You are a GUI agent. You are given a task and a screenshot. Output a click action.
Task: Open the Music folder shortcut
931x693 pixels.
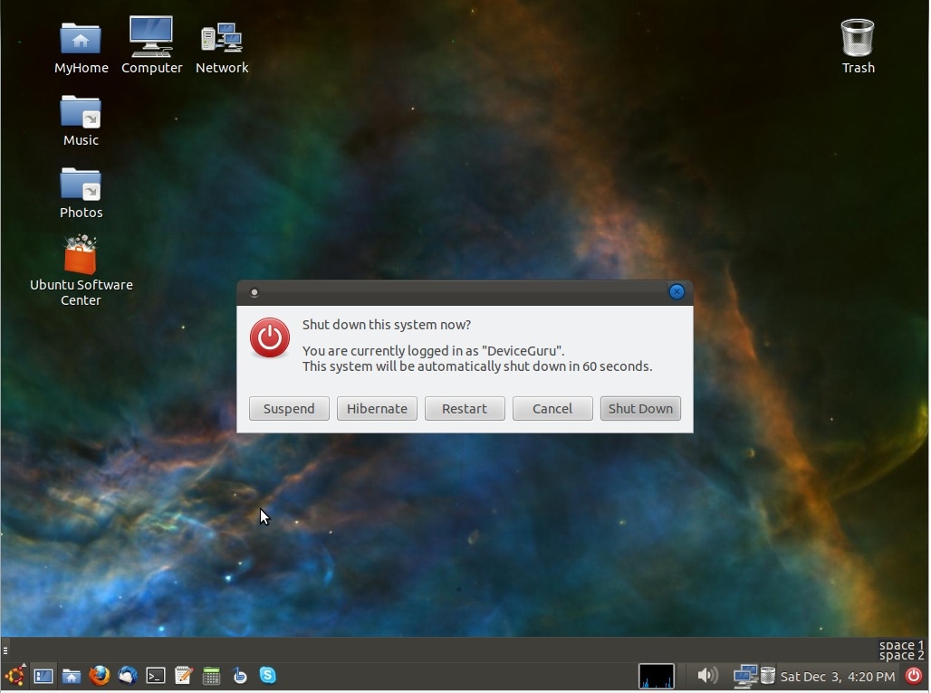pos(81,120)
